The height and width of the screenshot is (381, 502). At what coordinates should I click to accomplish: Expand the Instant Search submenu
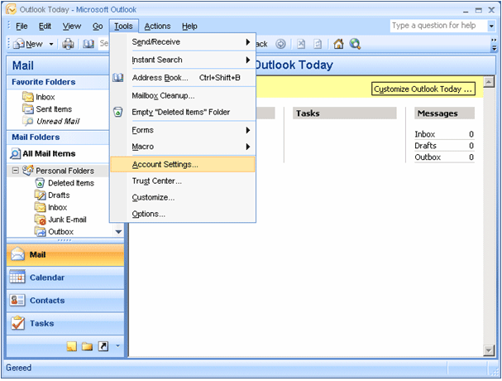pyautogui.click(x=247, y=60)
